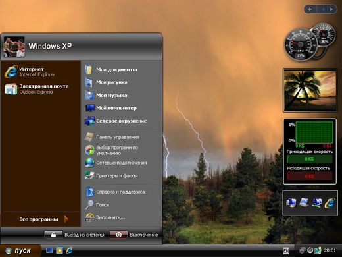Open network computers icon in launcher gadget

click(317, 202)
